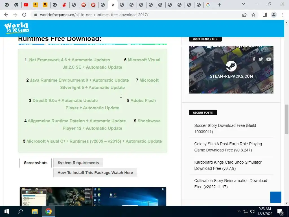Viewport: 289px width, 217px height.
Task: Click the page vertical scrollbar thumb
Action: coord(286,119)
